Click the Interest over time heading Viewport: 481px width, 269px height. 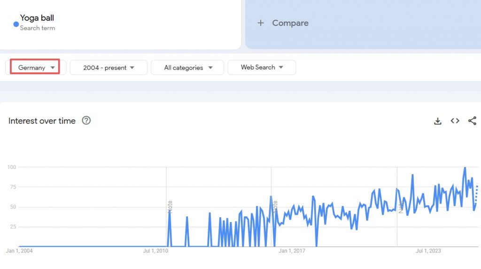coord(42,121)
